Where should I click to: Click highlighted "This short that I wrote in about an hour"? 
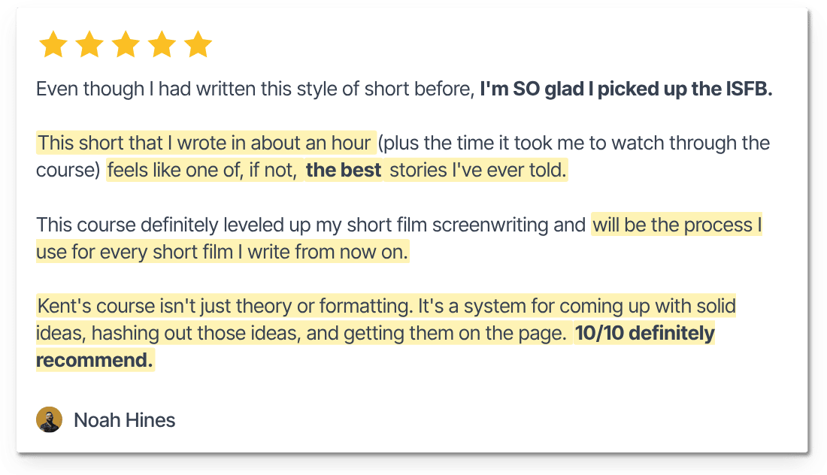coord(204,143)
